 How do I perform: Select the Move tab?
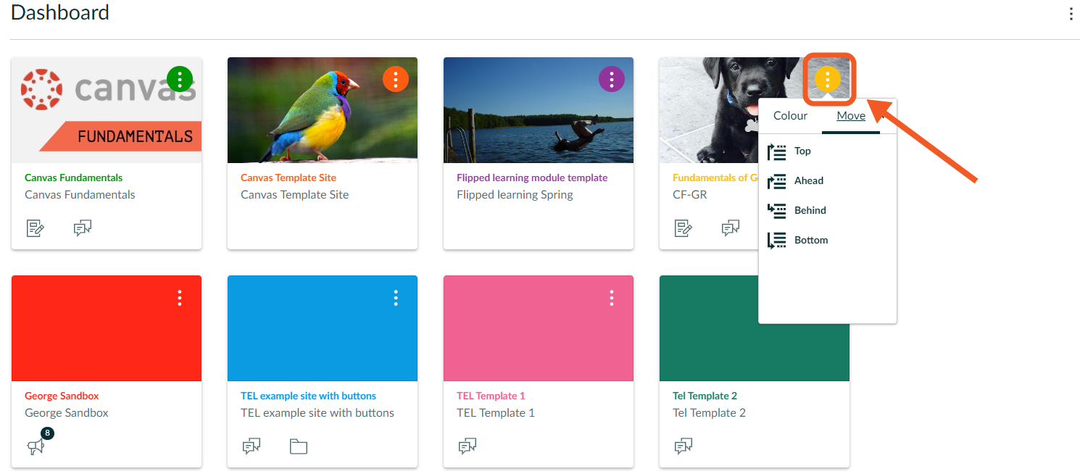(x=851, y=116)
